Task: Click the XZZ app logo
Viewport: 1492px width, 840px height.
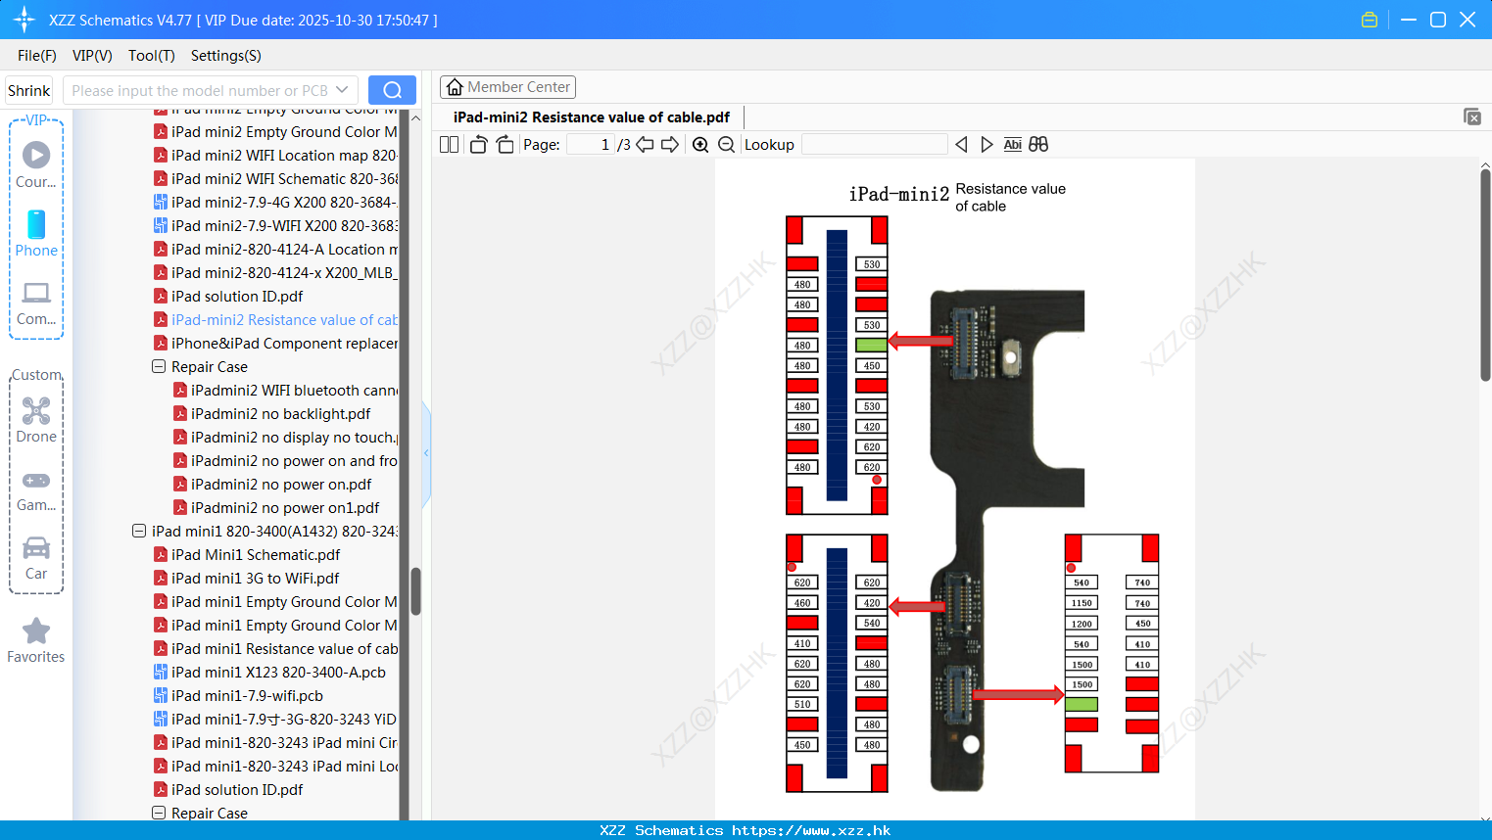Action: [x=24, y=20]
